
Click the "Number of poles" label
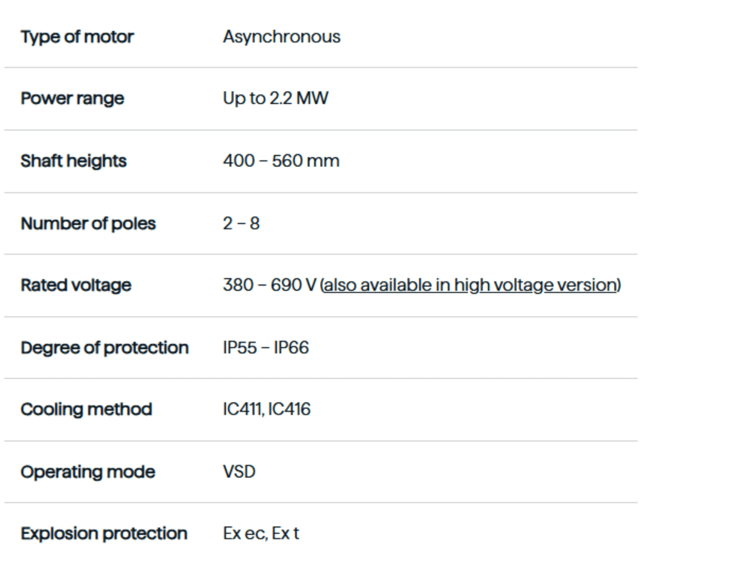pos(88,223)
